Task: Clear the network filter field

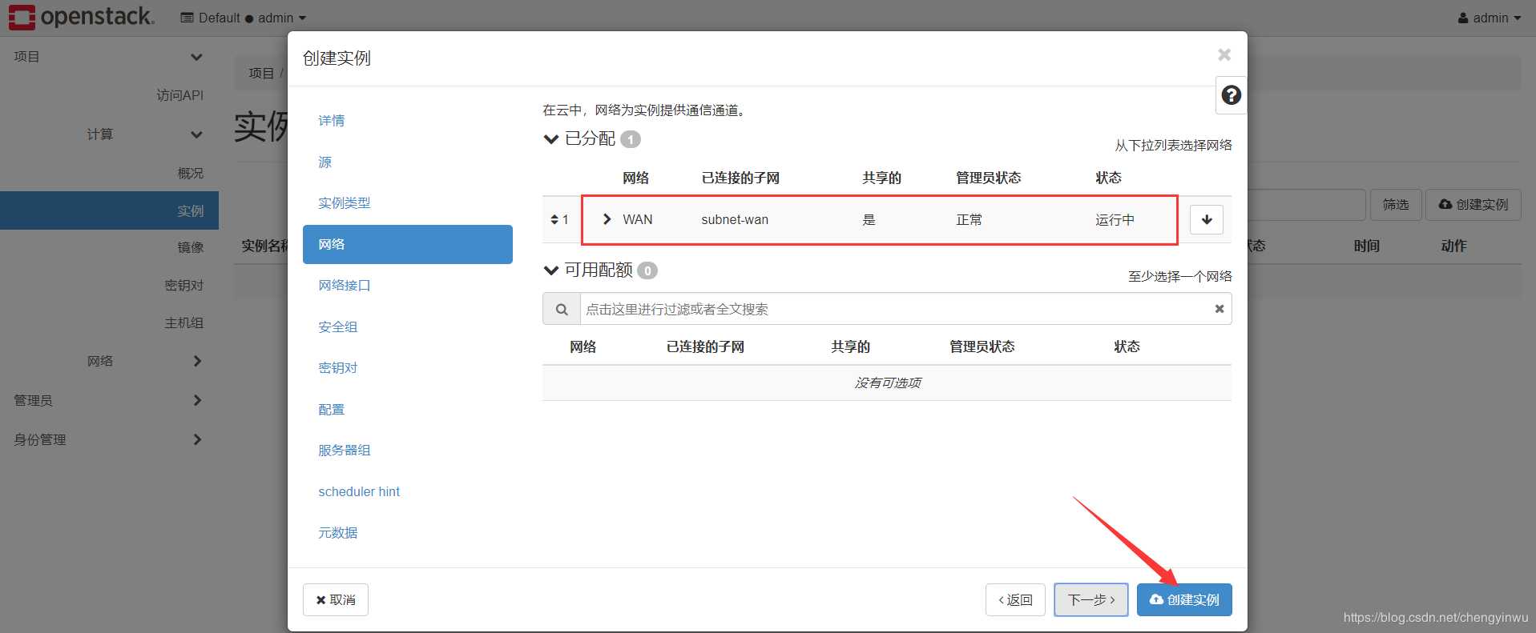Action: coord(1219,309)
